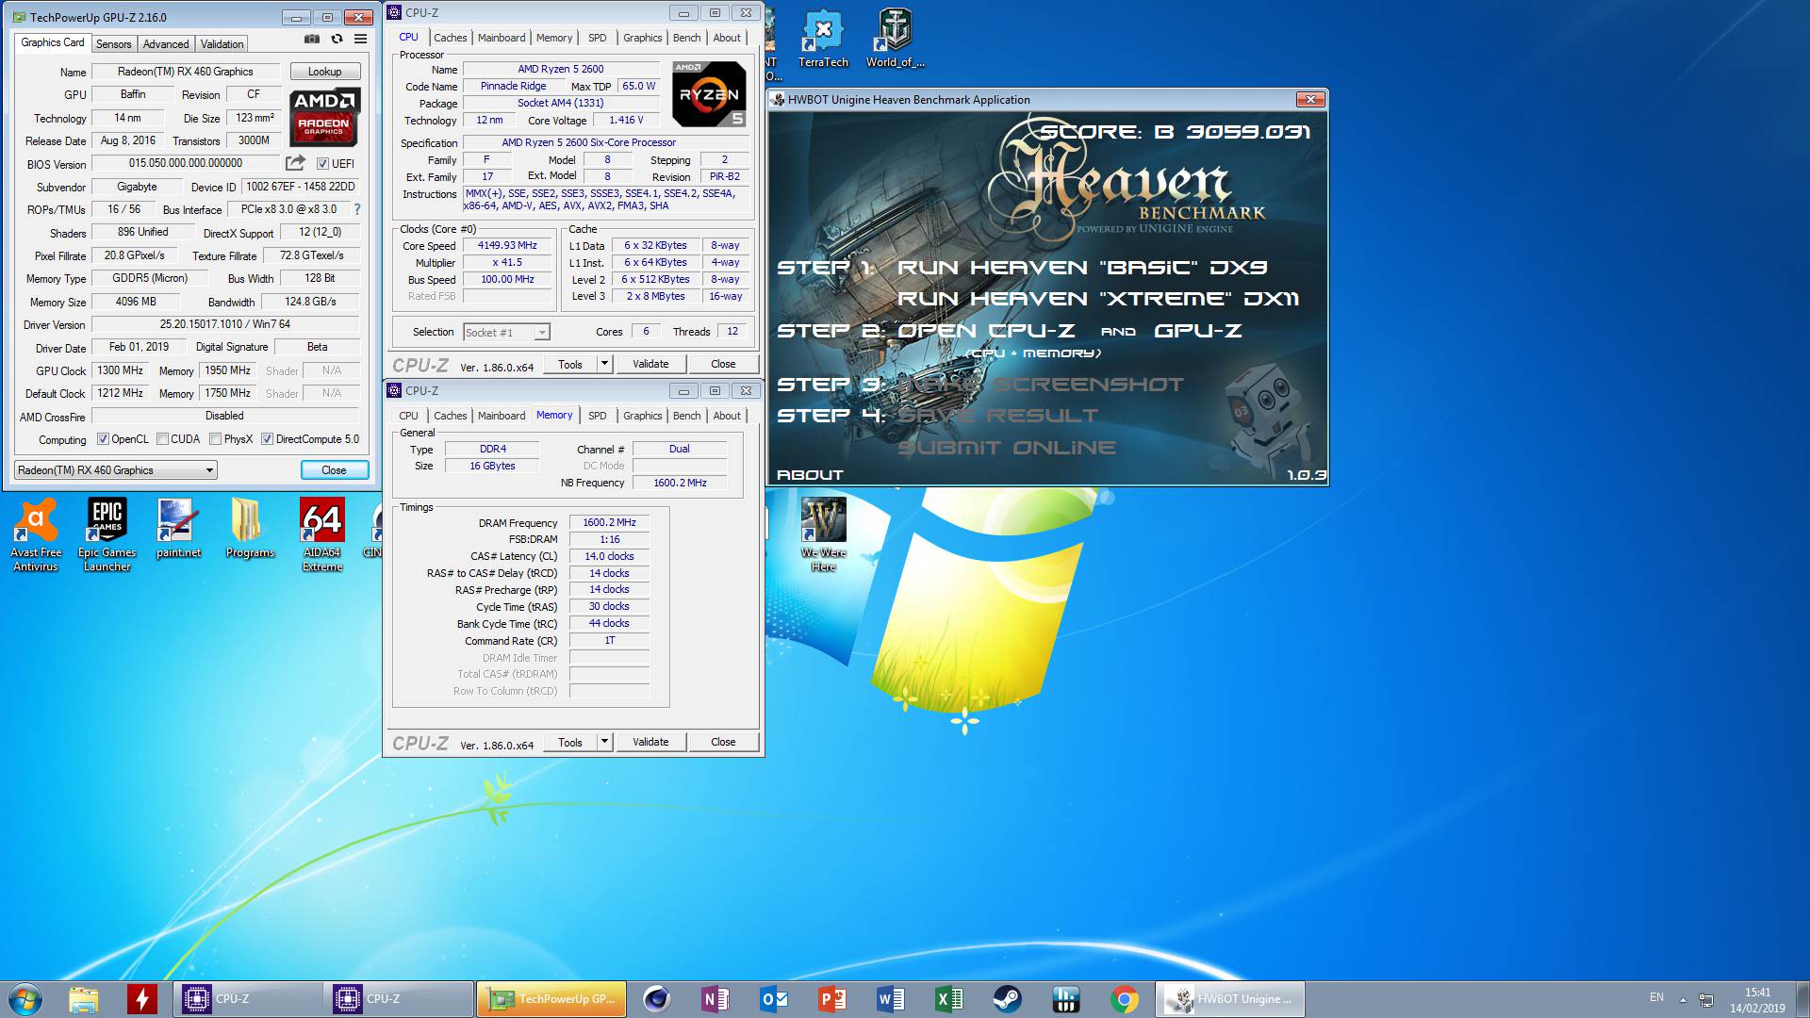
Task: Open SPD tab in bottom CPU-Z
Action: pos(598,416)
